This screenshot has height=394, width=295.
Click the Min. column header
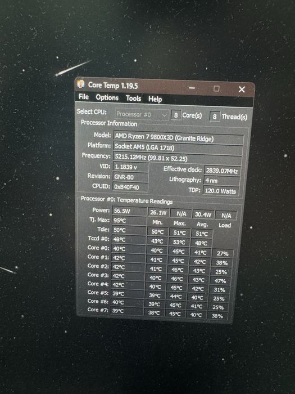157,222
